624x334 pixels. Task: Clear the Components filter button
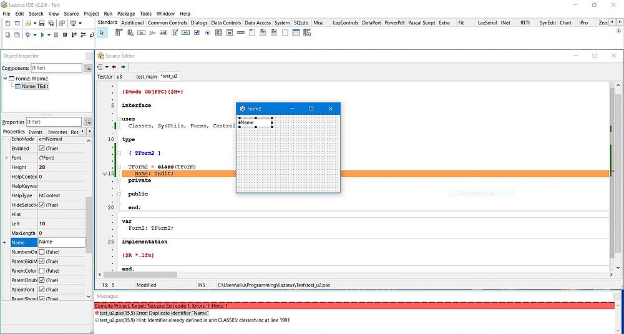(88, 68)
